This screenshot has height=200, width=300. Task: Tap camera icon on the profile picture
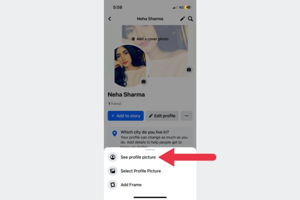[x=143, y=81]
